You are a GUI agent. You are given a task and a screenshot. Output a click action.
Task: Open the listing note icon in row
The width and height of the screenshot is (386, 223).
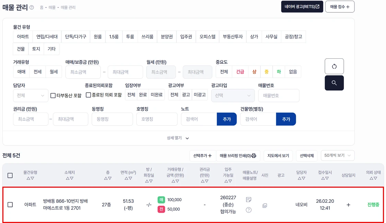tap(249, 199)
